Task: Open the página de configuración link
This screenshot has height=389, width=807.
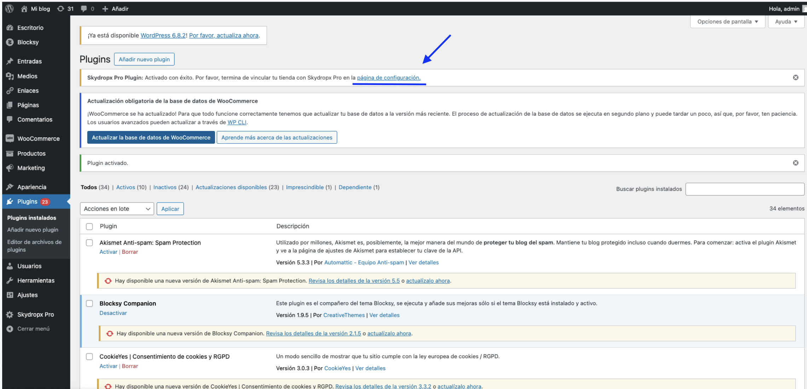Action: 389,78
